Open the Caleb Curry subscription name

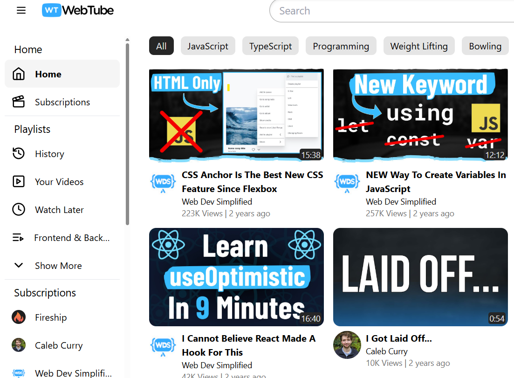(59, 345)
